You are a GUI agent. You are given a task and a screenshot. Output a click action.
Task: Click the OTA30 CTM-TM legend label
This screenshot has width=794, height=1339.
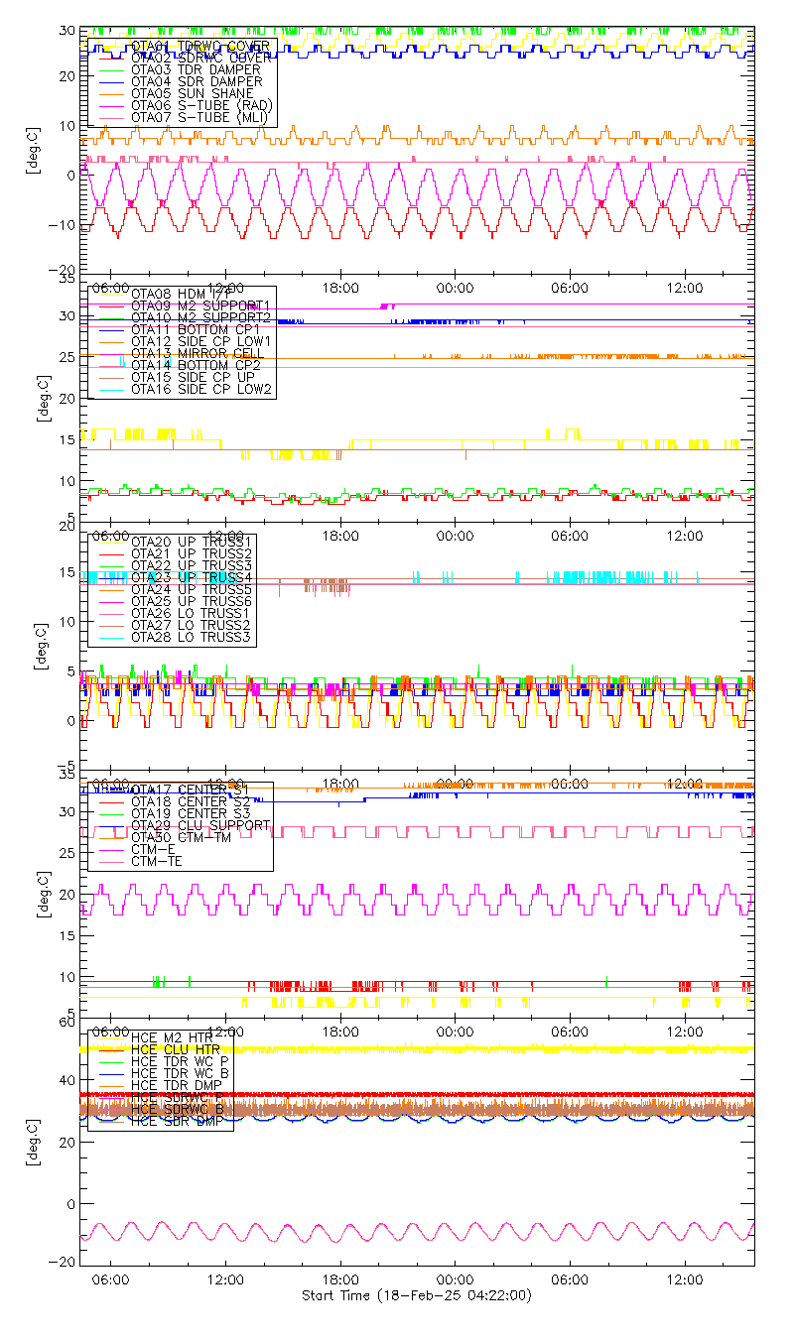point(183,837)
